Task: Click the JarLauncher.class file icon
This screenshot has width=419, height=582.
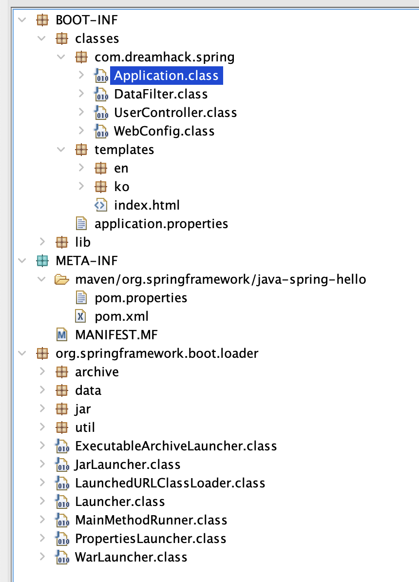Action: tap(62, 465)
